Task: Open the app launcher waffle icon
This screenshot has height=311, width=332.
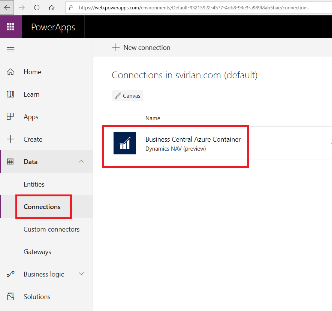Action: coord(10,27)
